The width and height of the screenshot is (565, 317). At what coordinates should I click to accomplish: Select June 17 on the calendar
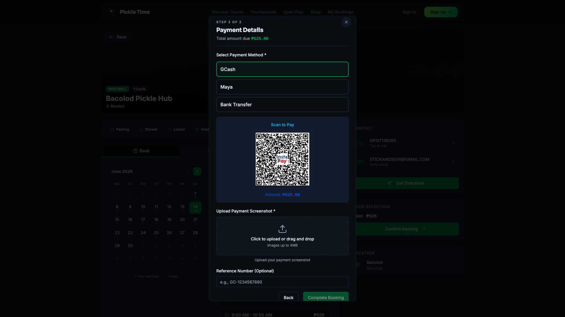pos(143,220)
